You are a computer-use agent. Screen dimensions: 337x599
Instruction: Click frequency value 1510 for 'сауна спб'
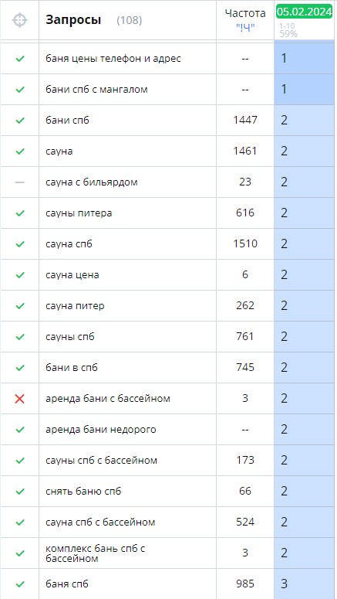[245, 243]
